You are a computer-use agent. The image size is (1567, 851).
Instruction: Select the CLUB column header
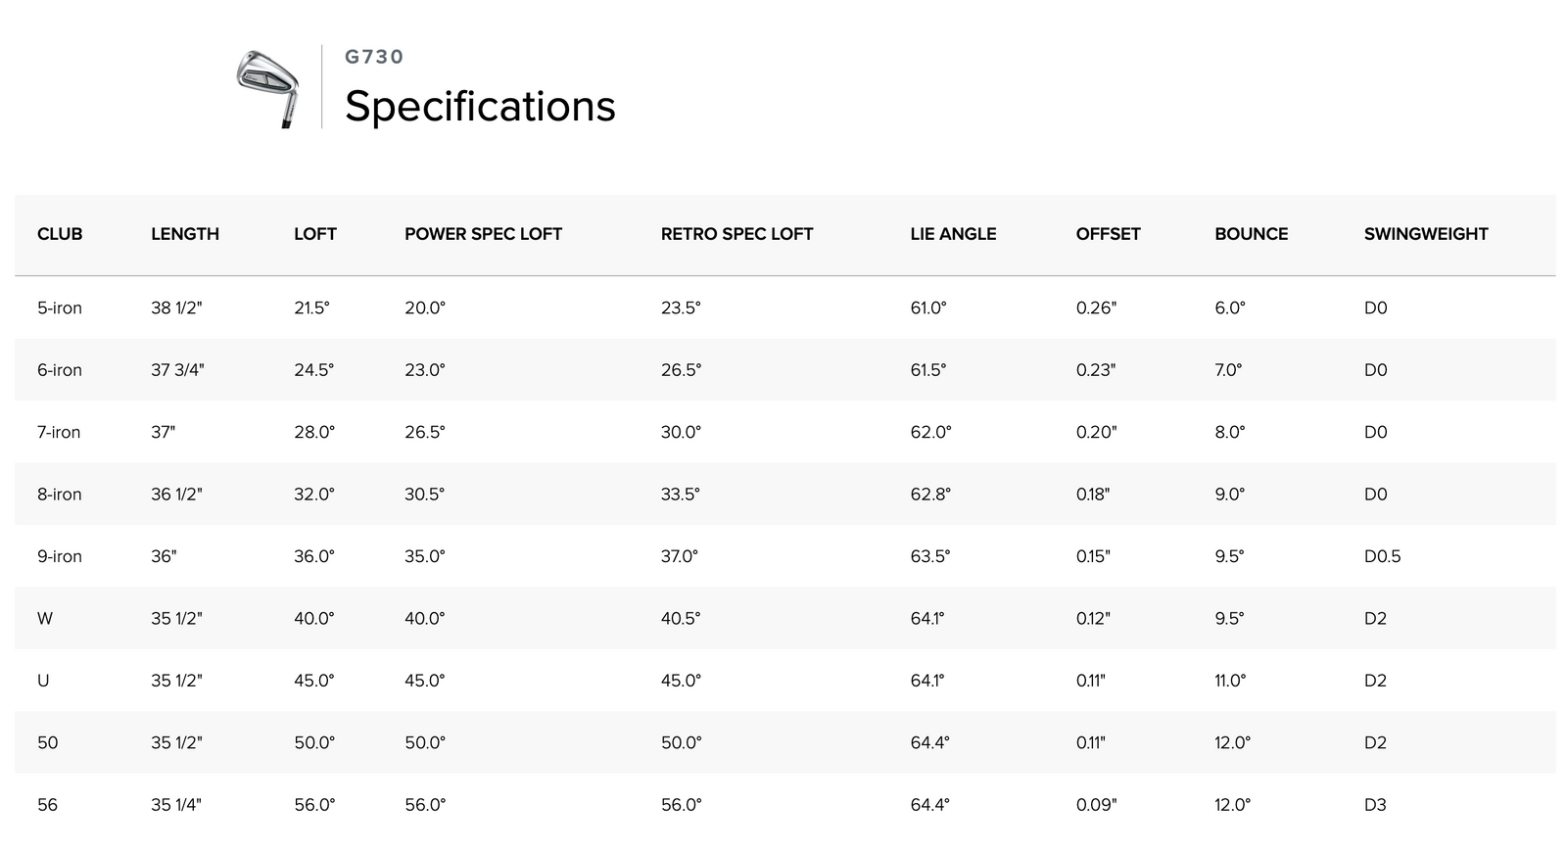pyautogui.click(x=60, y=234)
